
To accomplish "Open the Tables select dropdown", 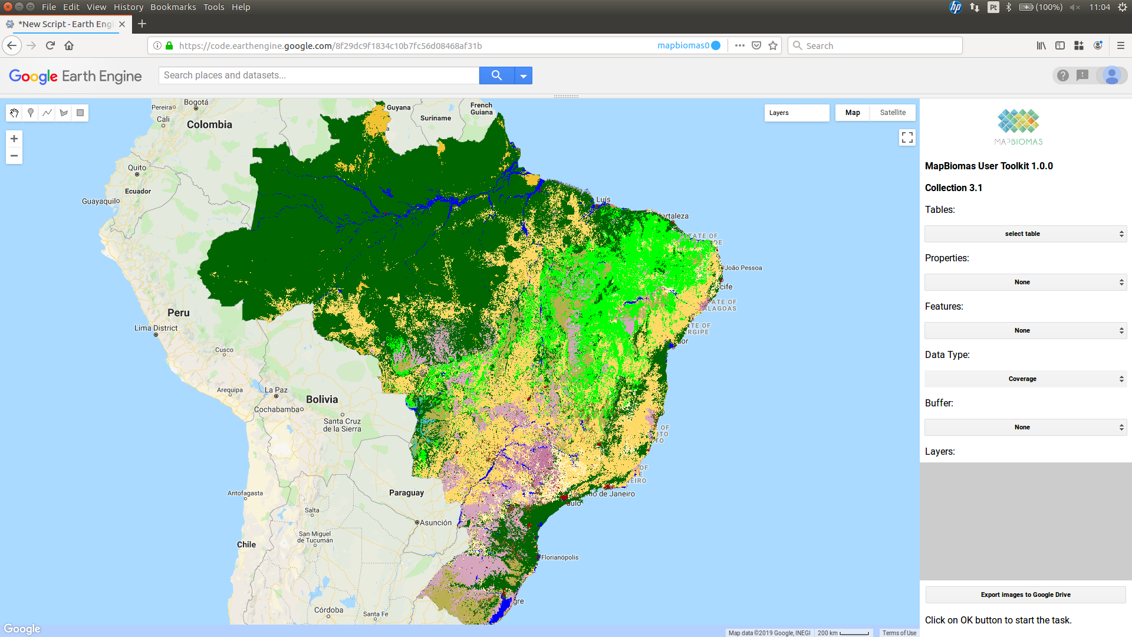I will [1022, 234].
